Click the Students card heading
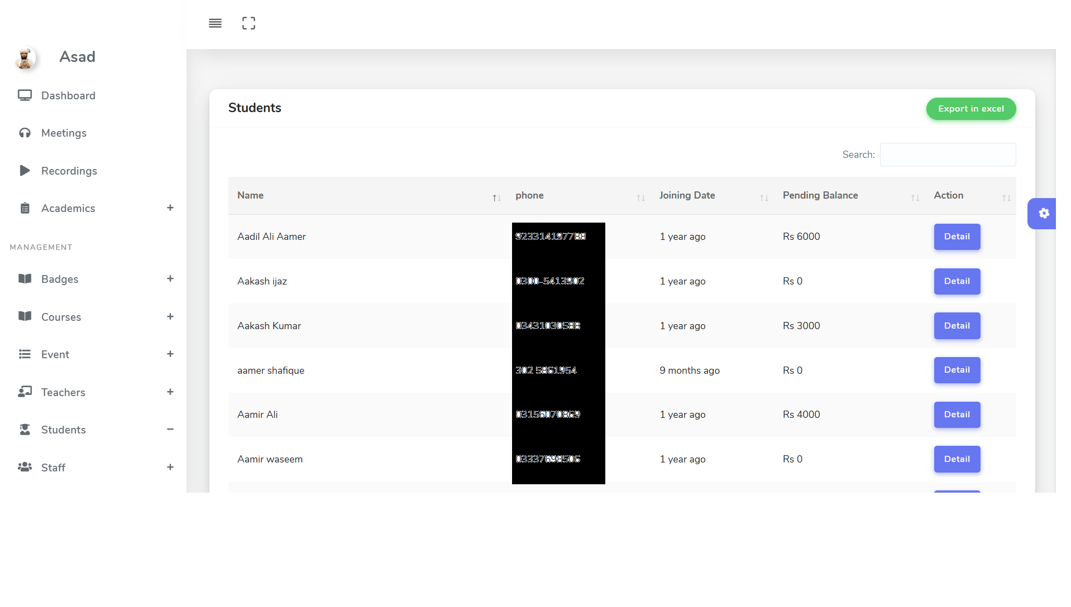The height and width of the screenshot is (607, 1071). (x=255, y=108)
